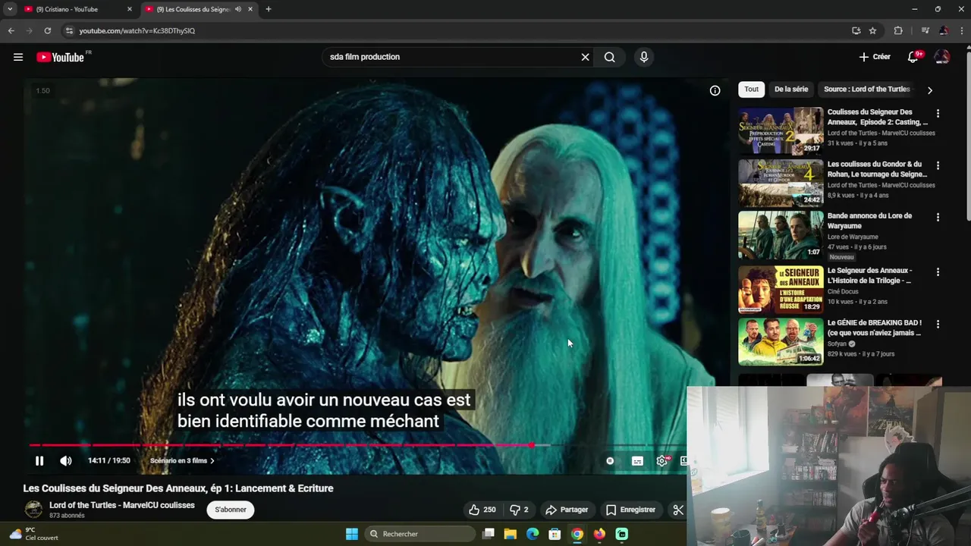Open the weather widget 'Ciel couvert'

click(x=33, y=534)
